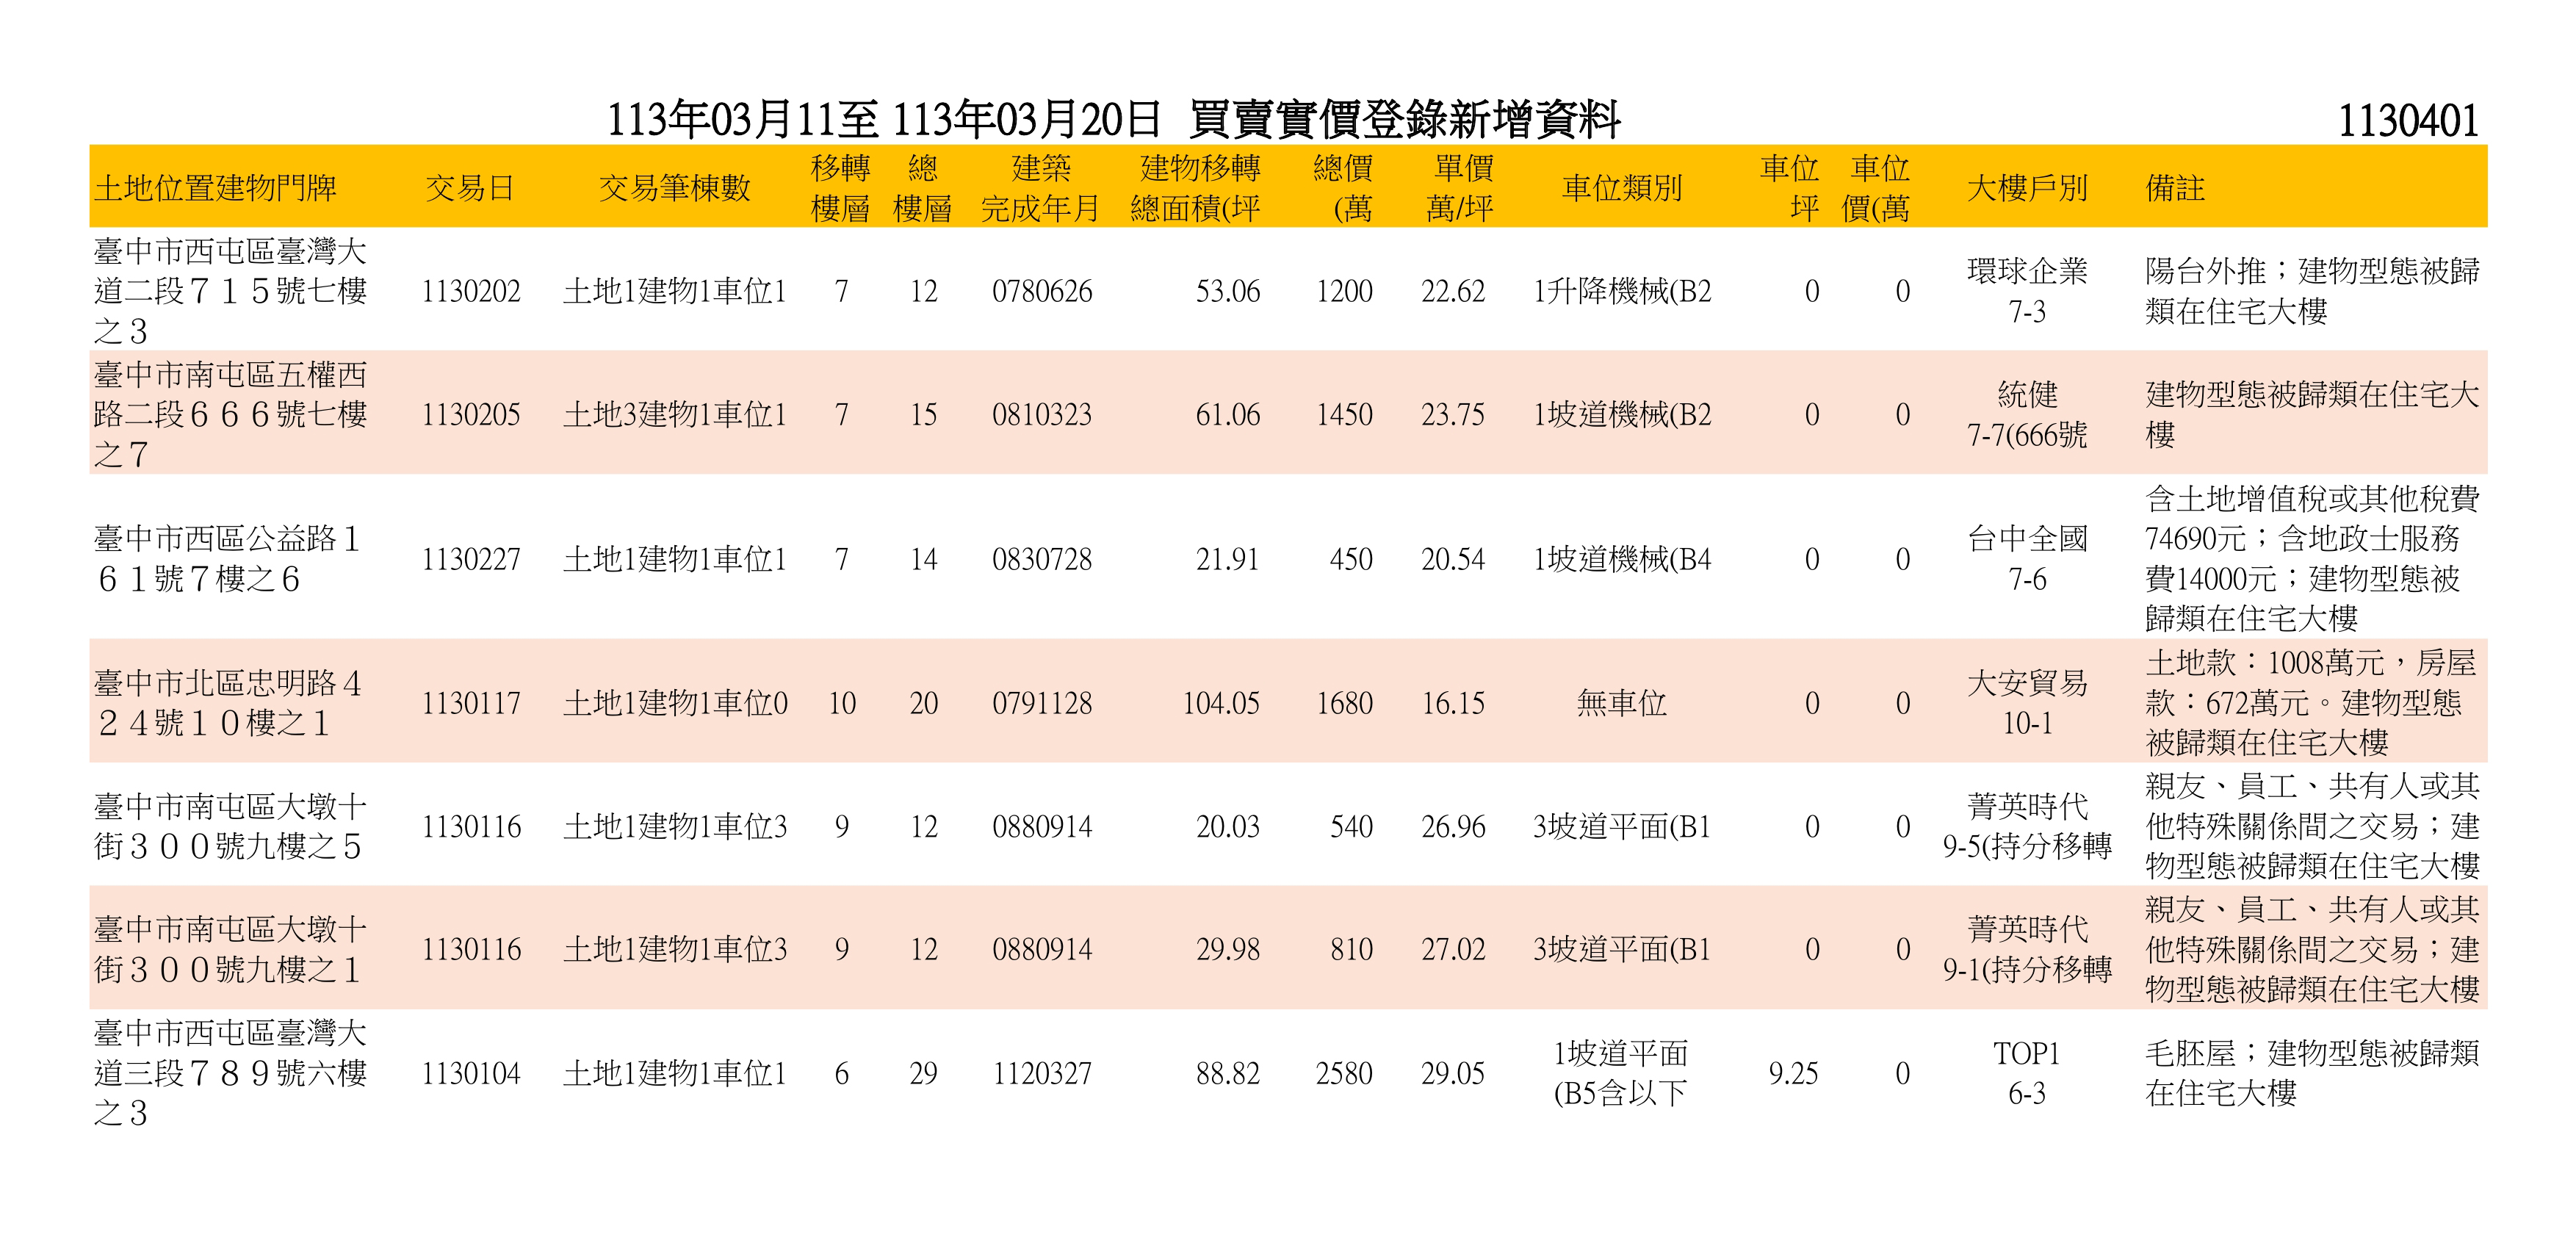Select transaction date 1130104
2576x1240 pixels.
click(x=471, y=1073)
